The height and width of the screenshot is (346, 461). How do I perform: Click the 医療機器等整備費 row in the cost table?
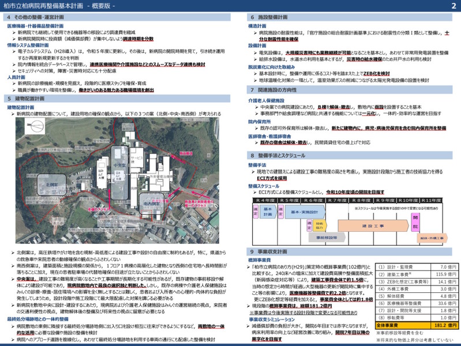417,303
